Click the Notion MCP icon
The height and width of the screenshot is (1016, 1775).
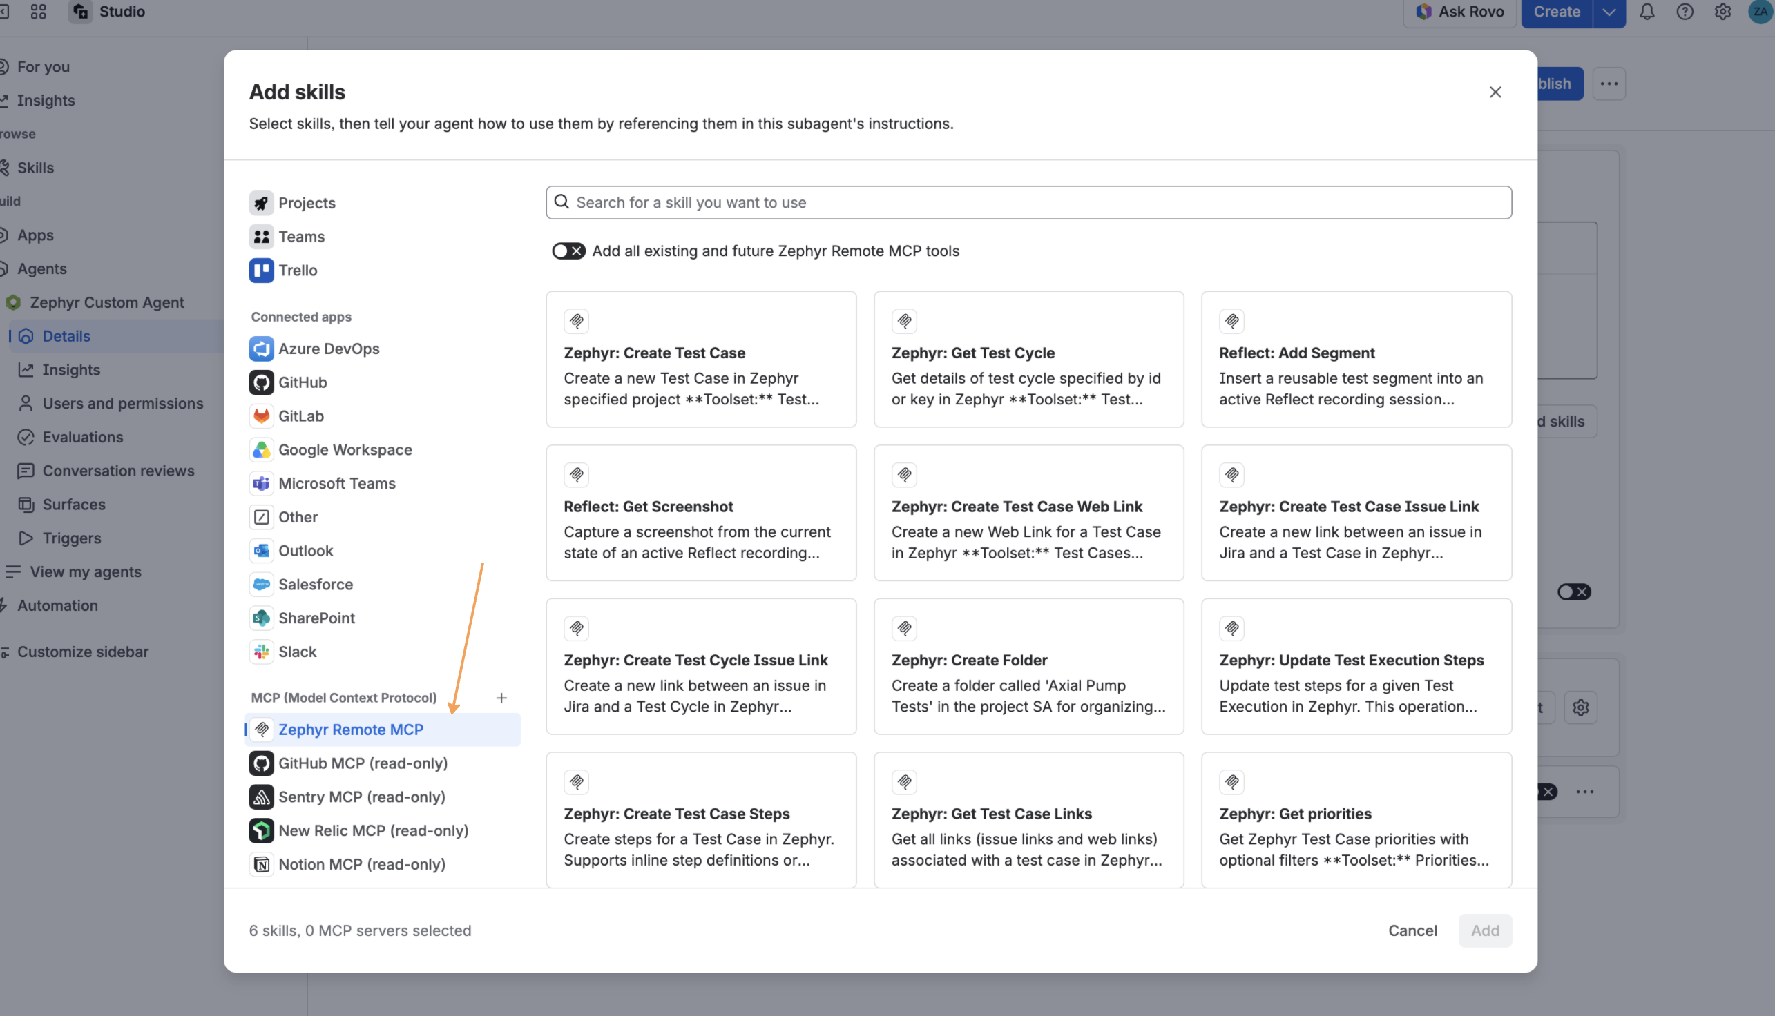(x=261, y=864)
